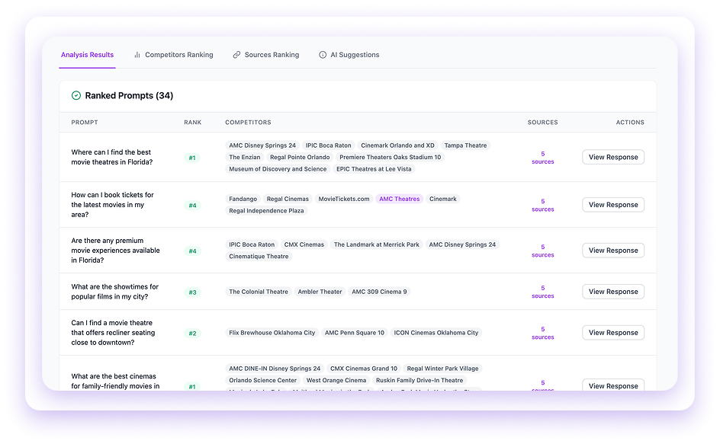Screen dimensions: 720x444
Task: Select the Ambler Theater tag
Action: pos(320,292)
